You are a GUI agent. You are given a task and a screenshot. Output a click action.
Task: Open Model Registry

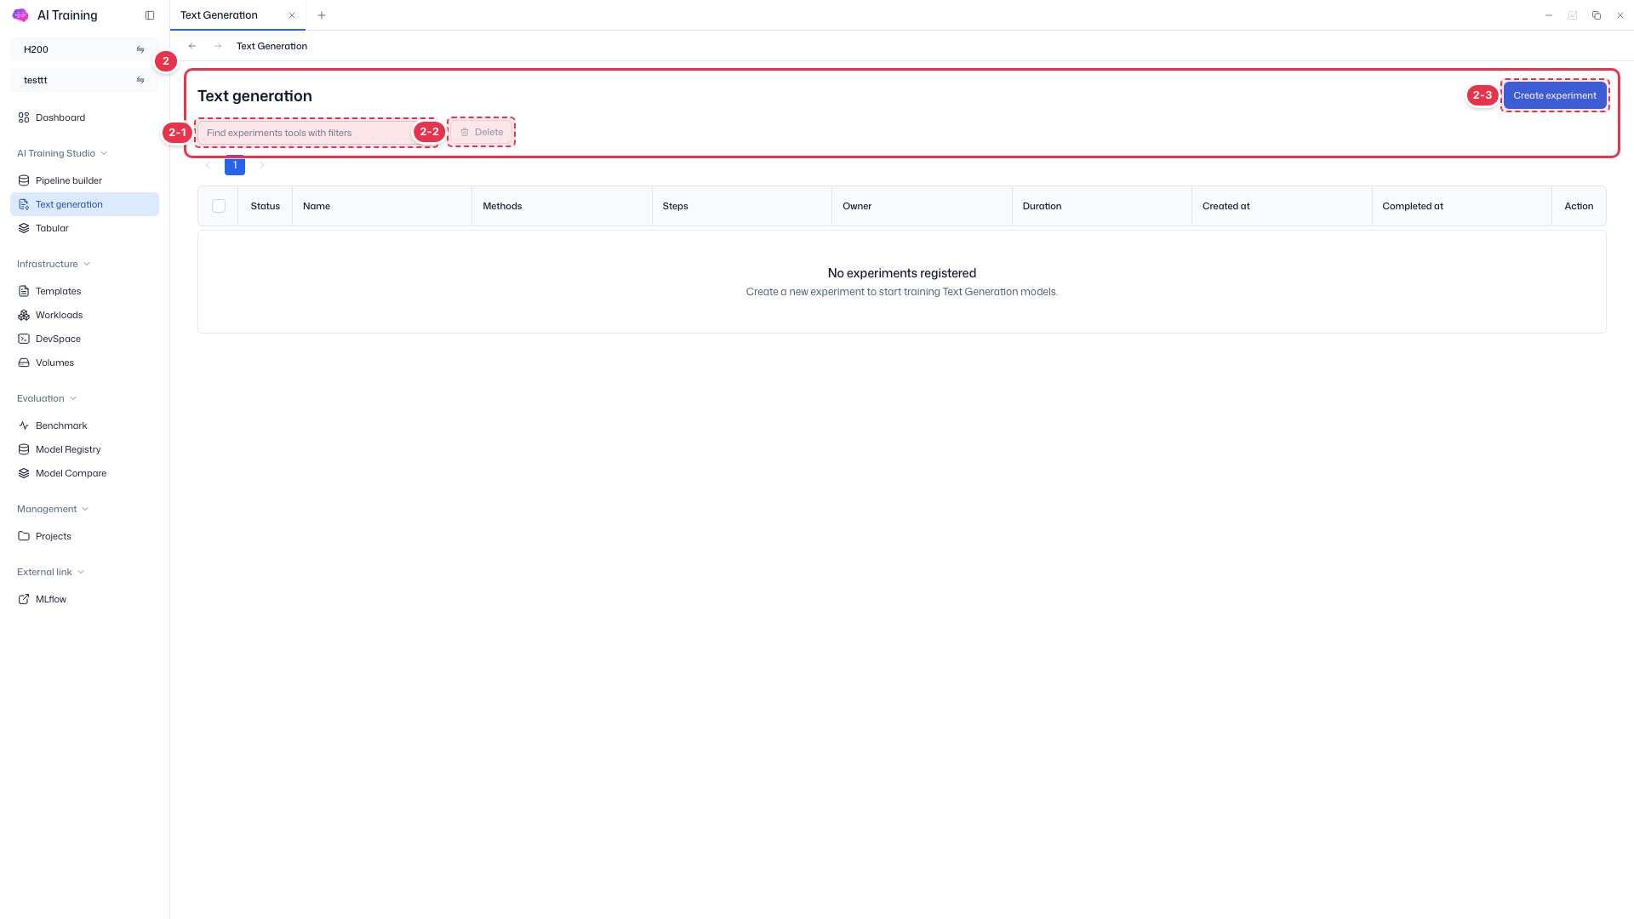point(84,449)
